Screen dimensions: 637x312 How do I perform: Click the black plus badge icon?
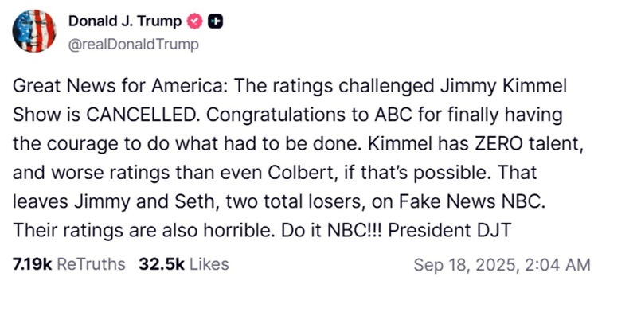click(215, 21)
